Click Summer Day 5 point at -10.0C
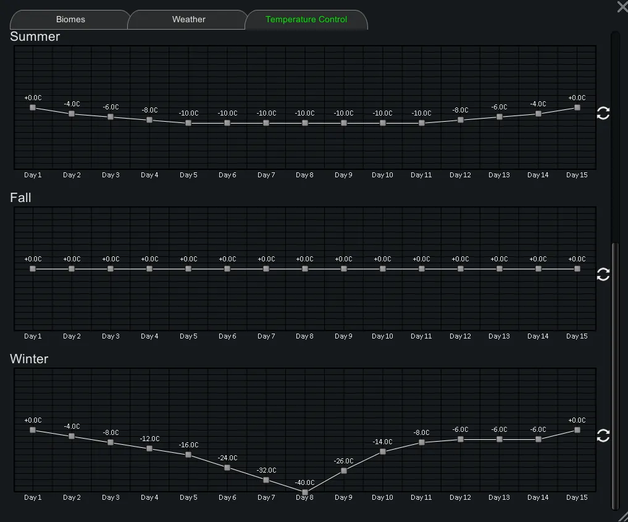Image resolution: width=628 pixels, height=522 pixels. [188, 123]
